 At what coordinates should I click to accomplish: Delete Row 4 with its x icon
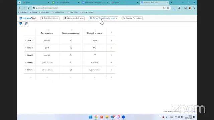pos(25,63)
